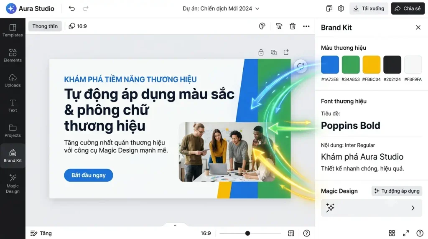Open the Uploads sidebar tab
Image resolution: width=428 pixels, height=239 pixels.
click(13, 81)
